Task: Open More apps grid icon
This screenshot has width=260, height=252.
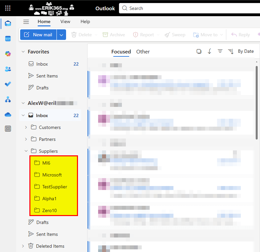Action: click(x=8, y=129)
